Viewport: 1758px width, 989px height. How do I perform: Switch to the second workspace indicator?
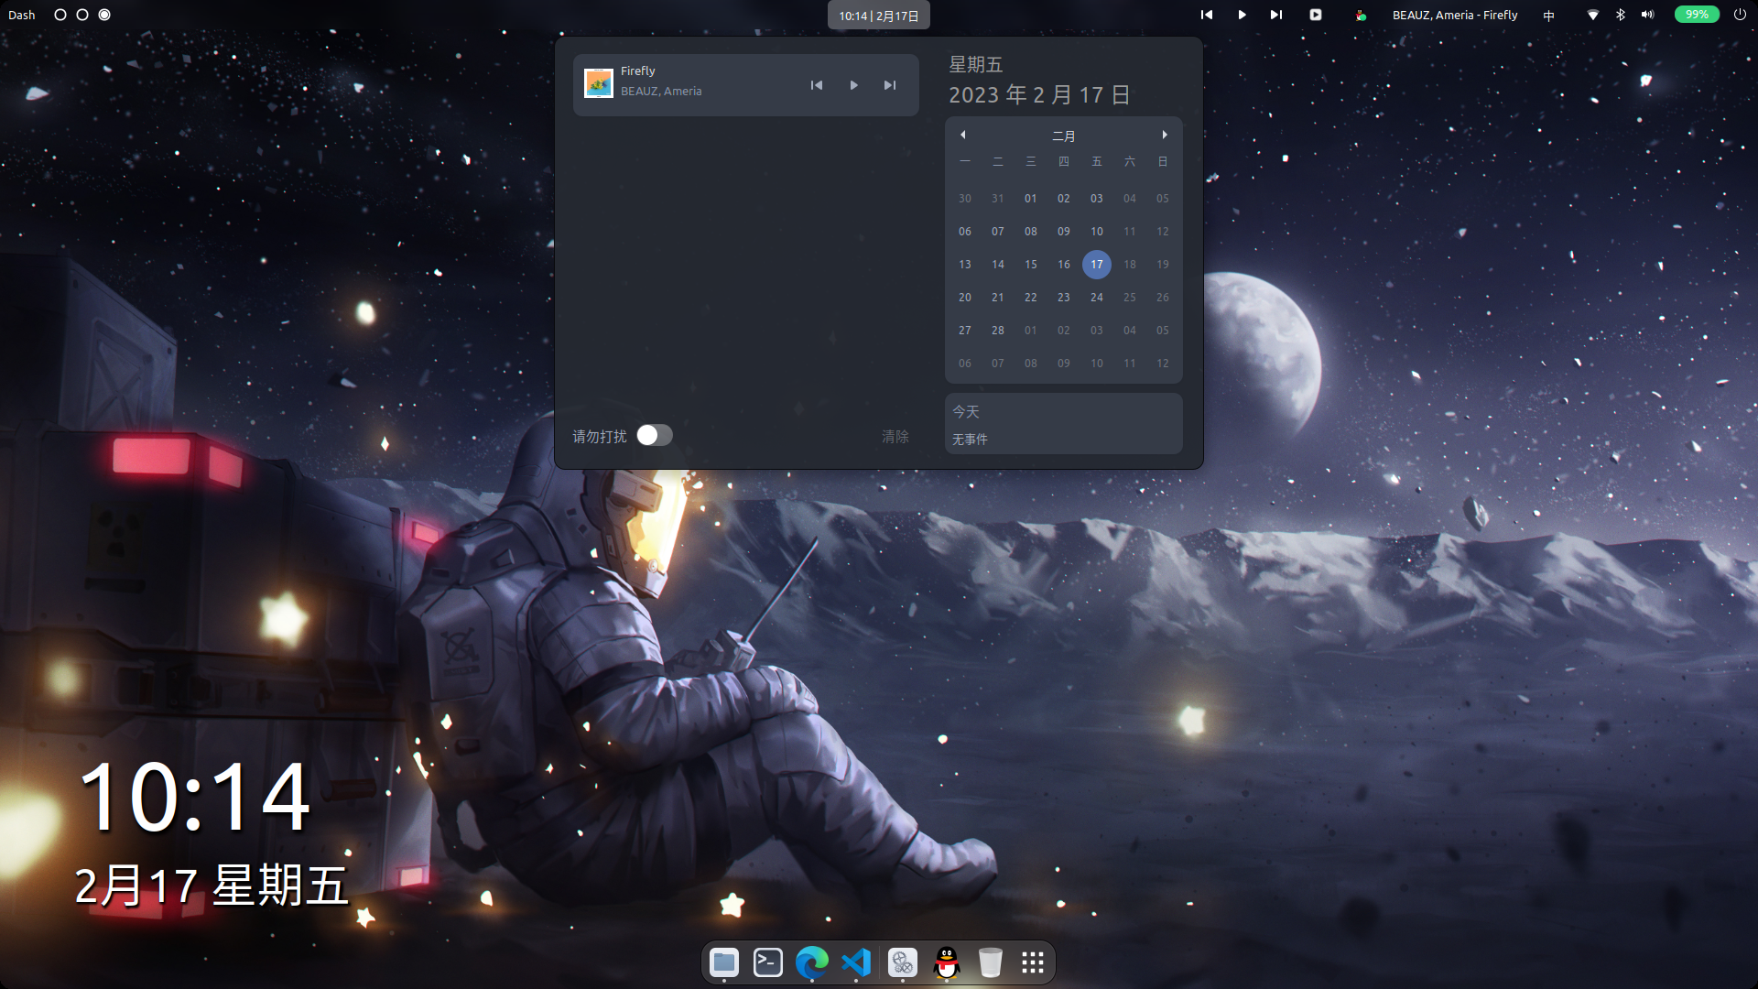click(x=82, y=15)
